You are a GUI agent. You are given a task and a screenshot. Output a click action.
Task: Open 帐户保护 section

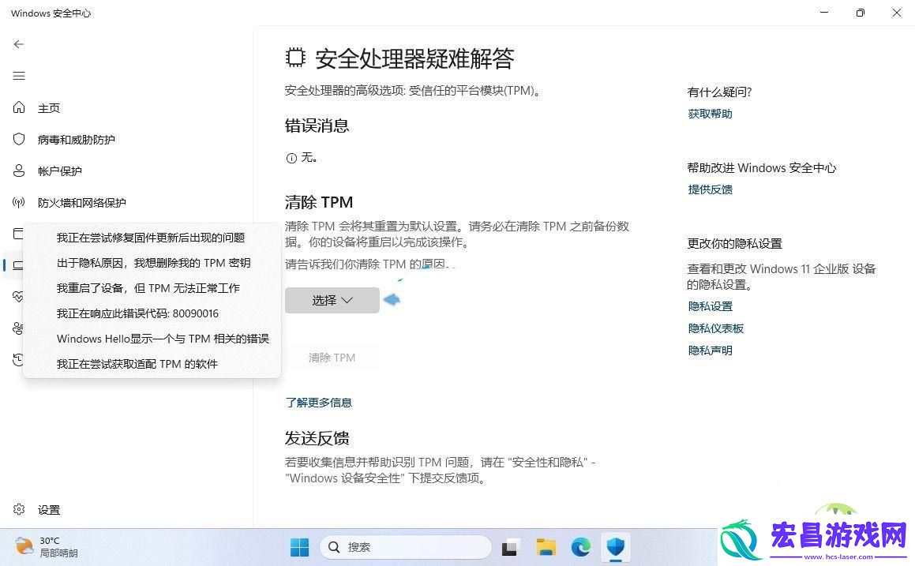[x=60, y=171]
